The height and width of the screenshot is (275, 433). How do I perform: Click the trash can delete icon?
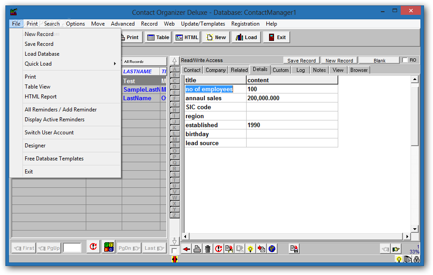click(x=208, y=249)
